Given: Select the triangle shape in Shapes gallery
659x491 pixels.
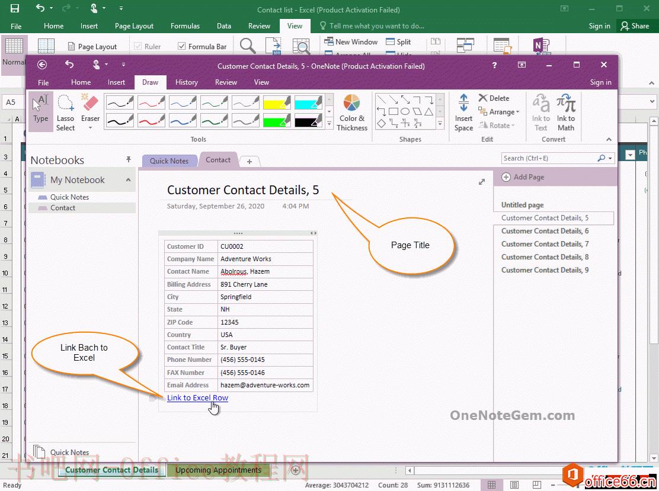Looking at the screenshot, I should (428, 111).
